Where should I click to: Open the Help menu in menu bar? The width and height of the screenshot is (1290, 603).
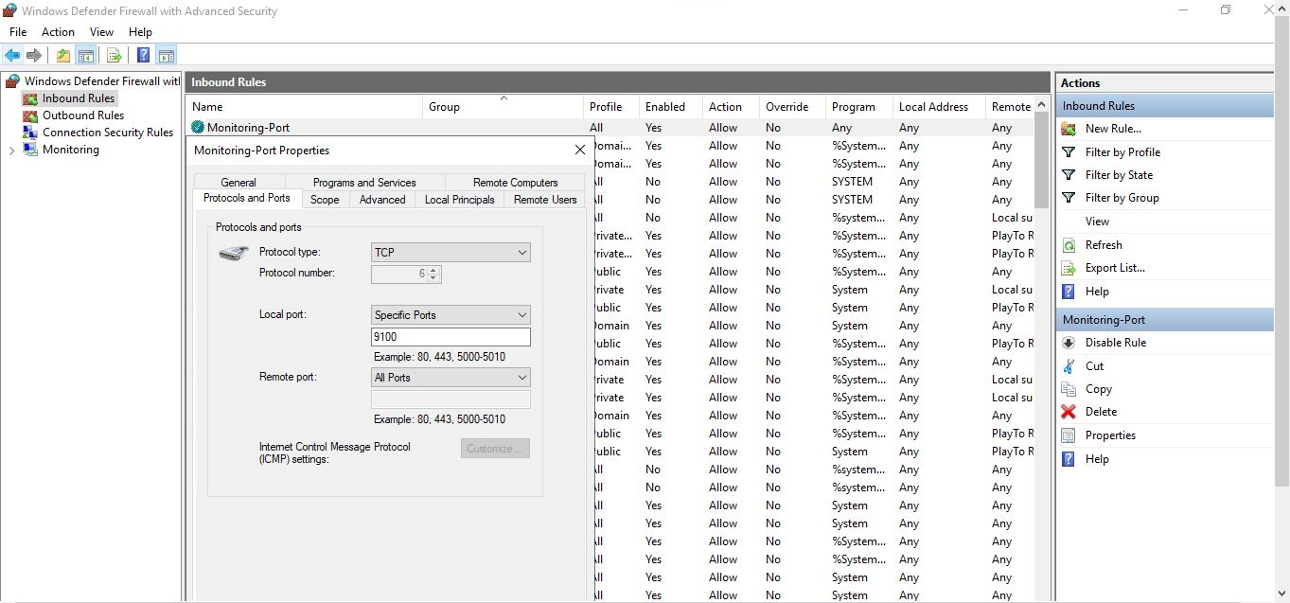(140, 32)
